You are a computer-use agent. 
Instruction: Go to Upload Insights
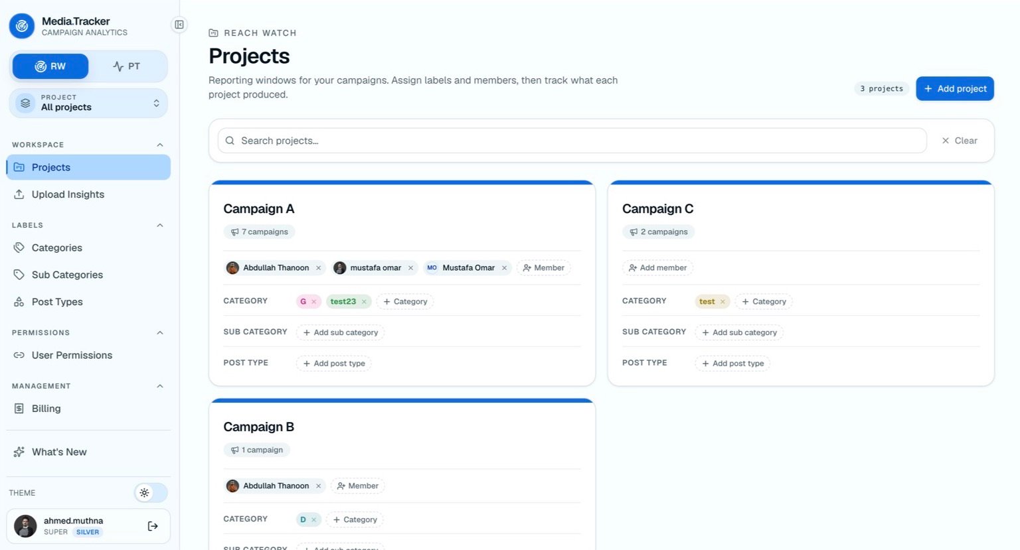click(x=88, y=194)
